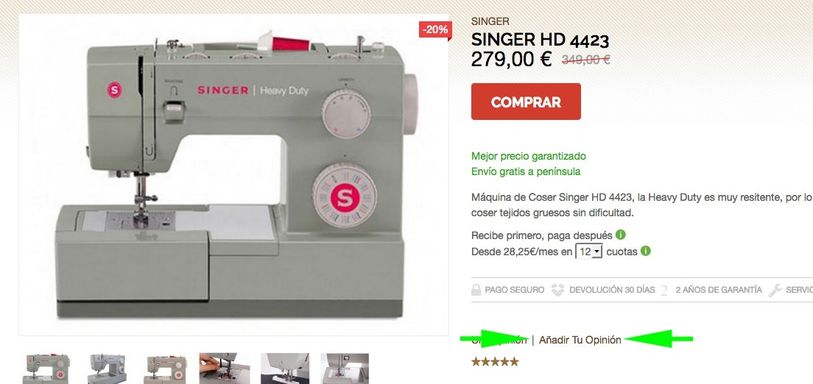Click the SINGER brand link

(490, 22)
